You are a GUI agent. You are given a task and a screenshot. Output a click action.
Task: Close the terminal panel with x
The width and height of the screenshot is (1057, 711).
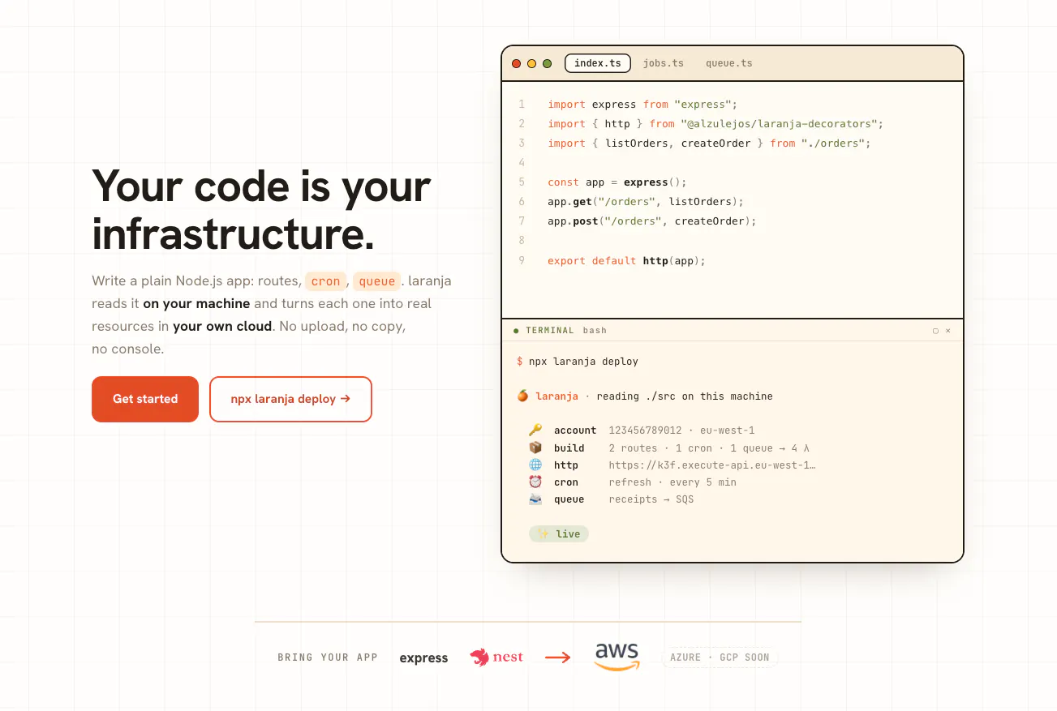[x=947, y=331]
